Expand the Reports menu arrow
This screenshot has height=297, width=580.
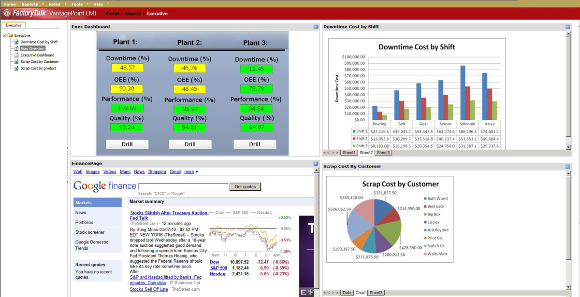(42, 4)
